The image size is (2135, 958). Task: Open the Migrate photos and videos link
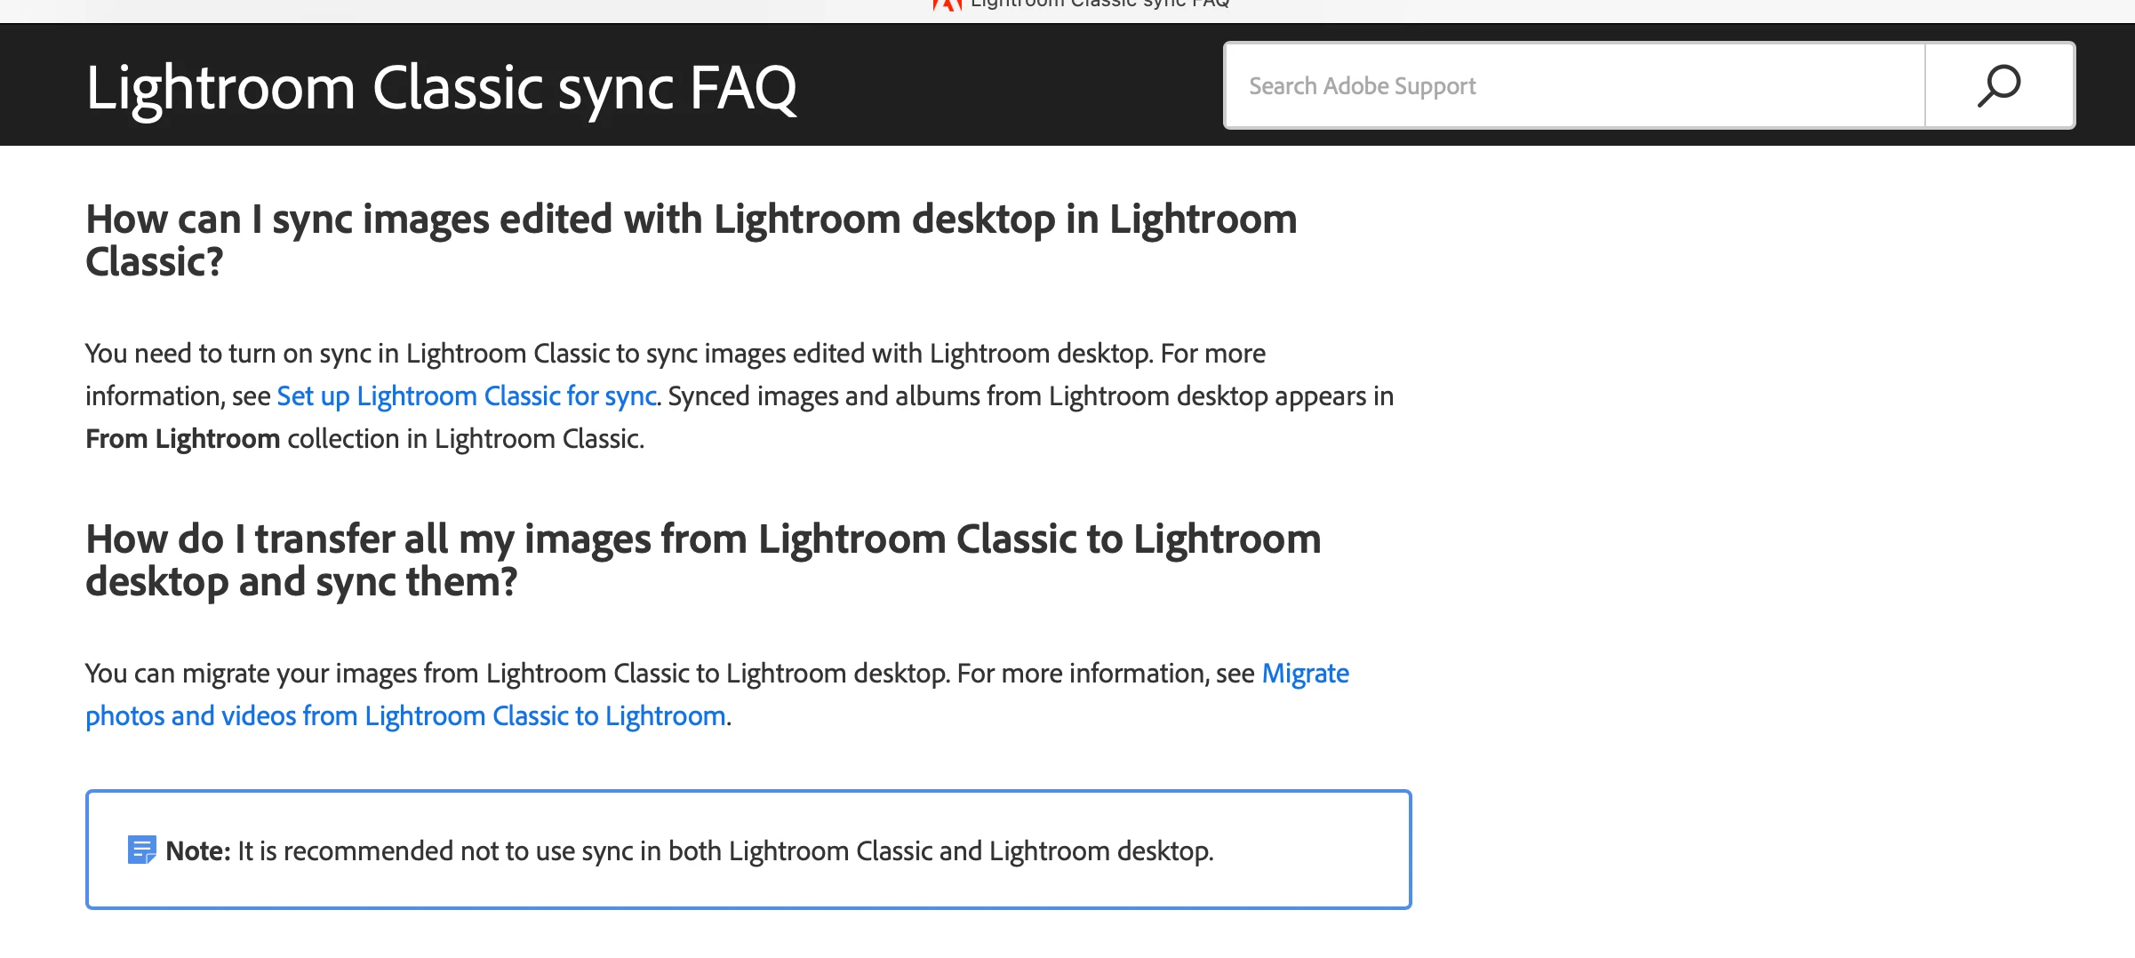click(x=717, y=695)
